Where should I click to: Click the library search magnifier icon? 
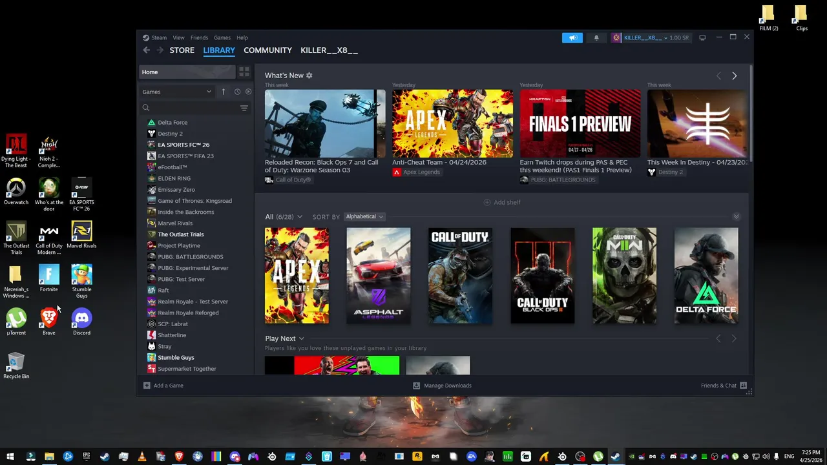[146, 108]
